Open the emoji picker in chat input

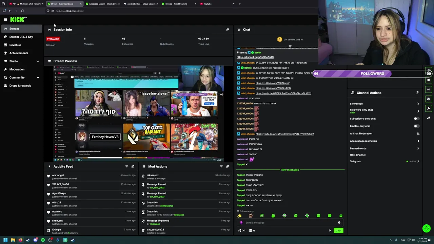[339, 223]
